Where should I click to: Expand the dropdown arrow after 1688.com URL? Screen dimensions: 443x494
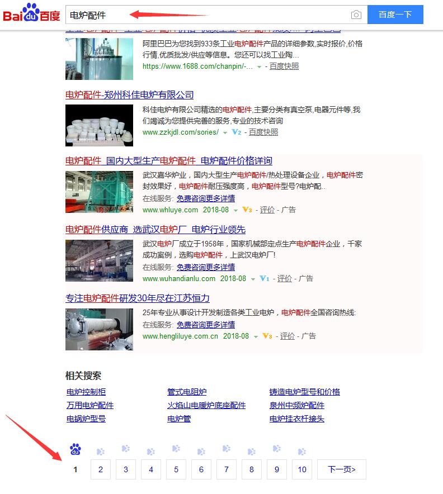click(259, 66)
